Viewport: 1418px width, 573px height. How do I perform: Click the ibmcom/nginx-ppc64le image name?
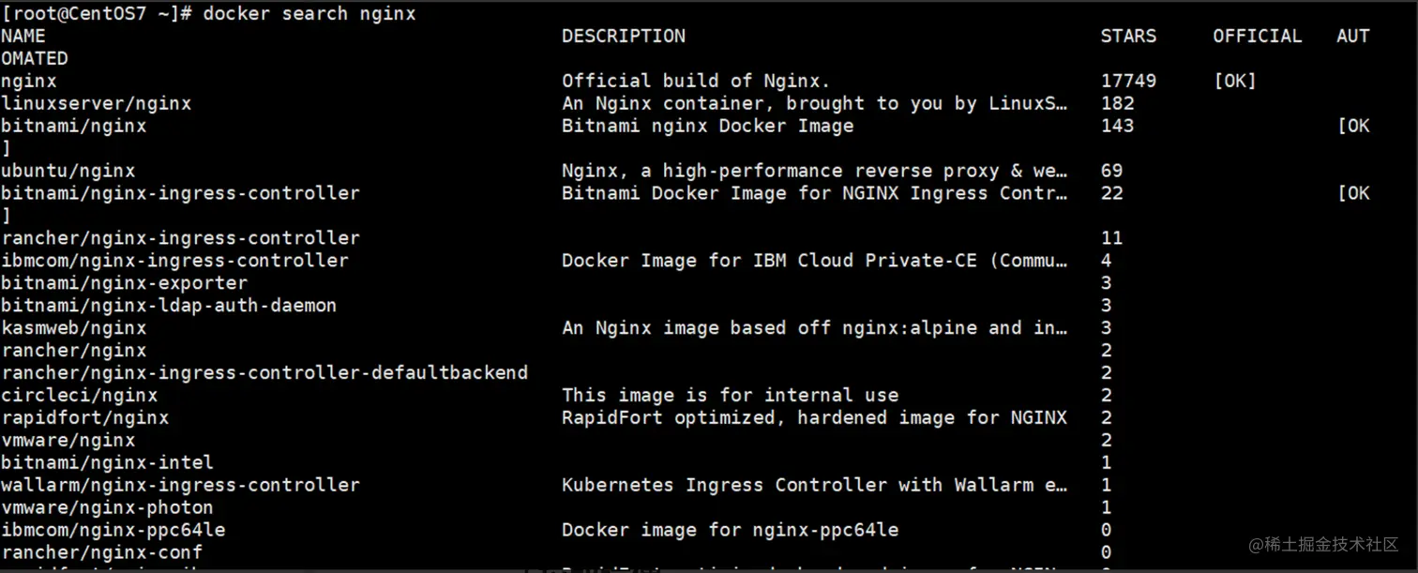113,530
